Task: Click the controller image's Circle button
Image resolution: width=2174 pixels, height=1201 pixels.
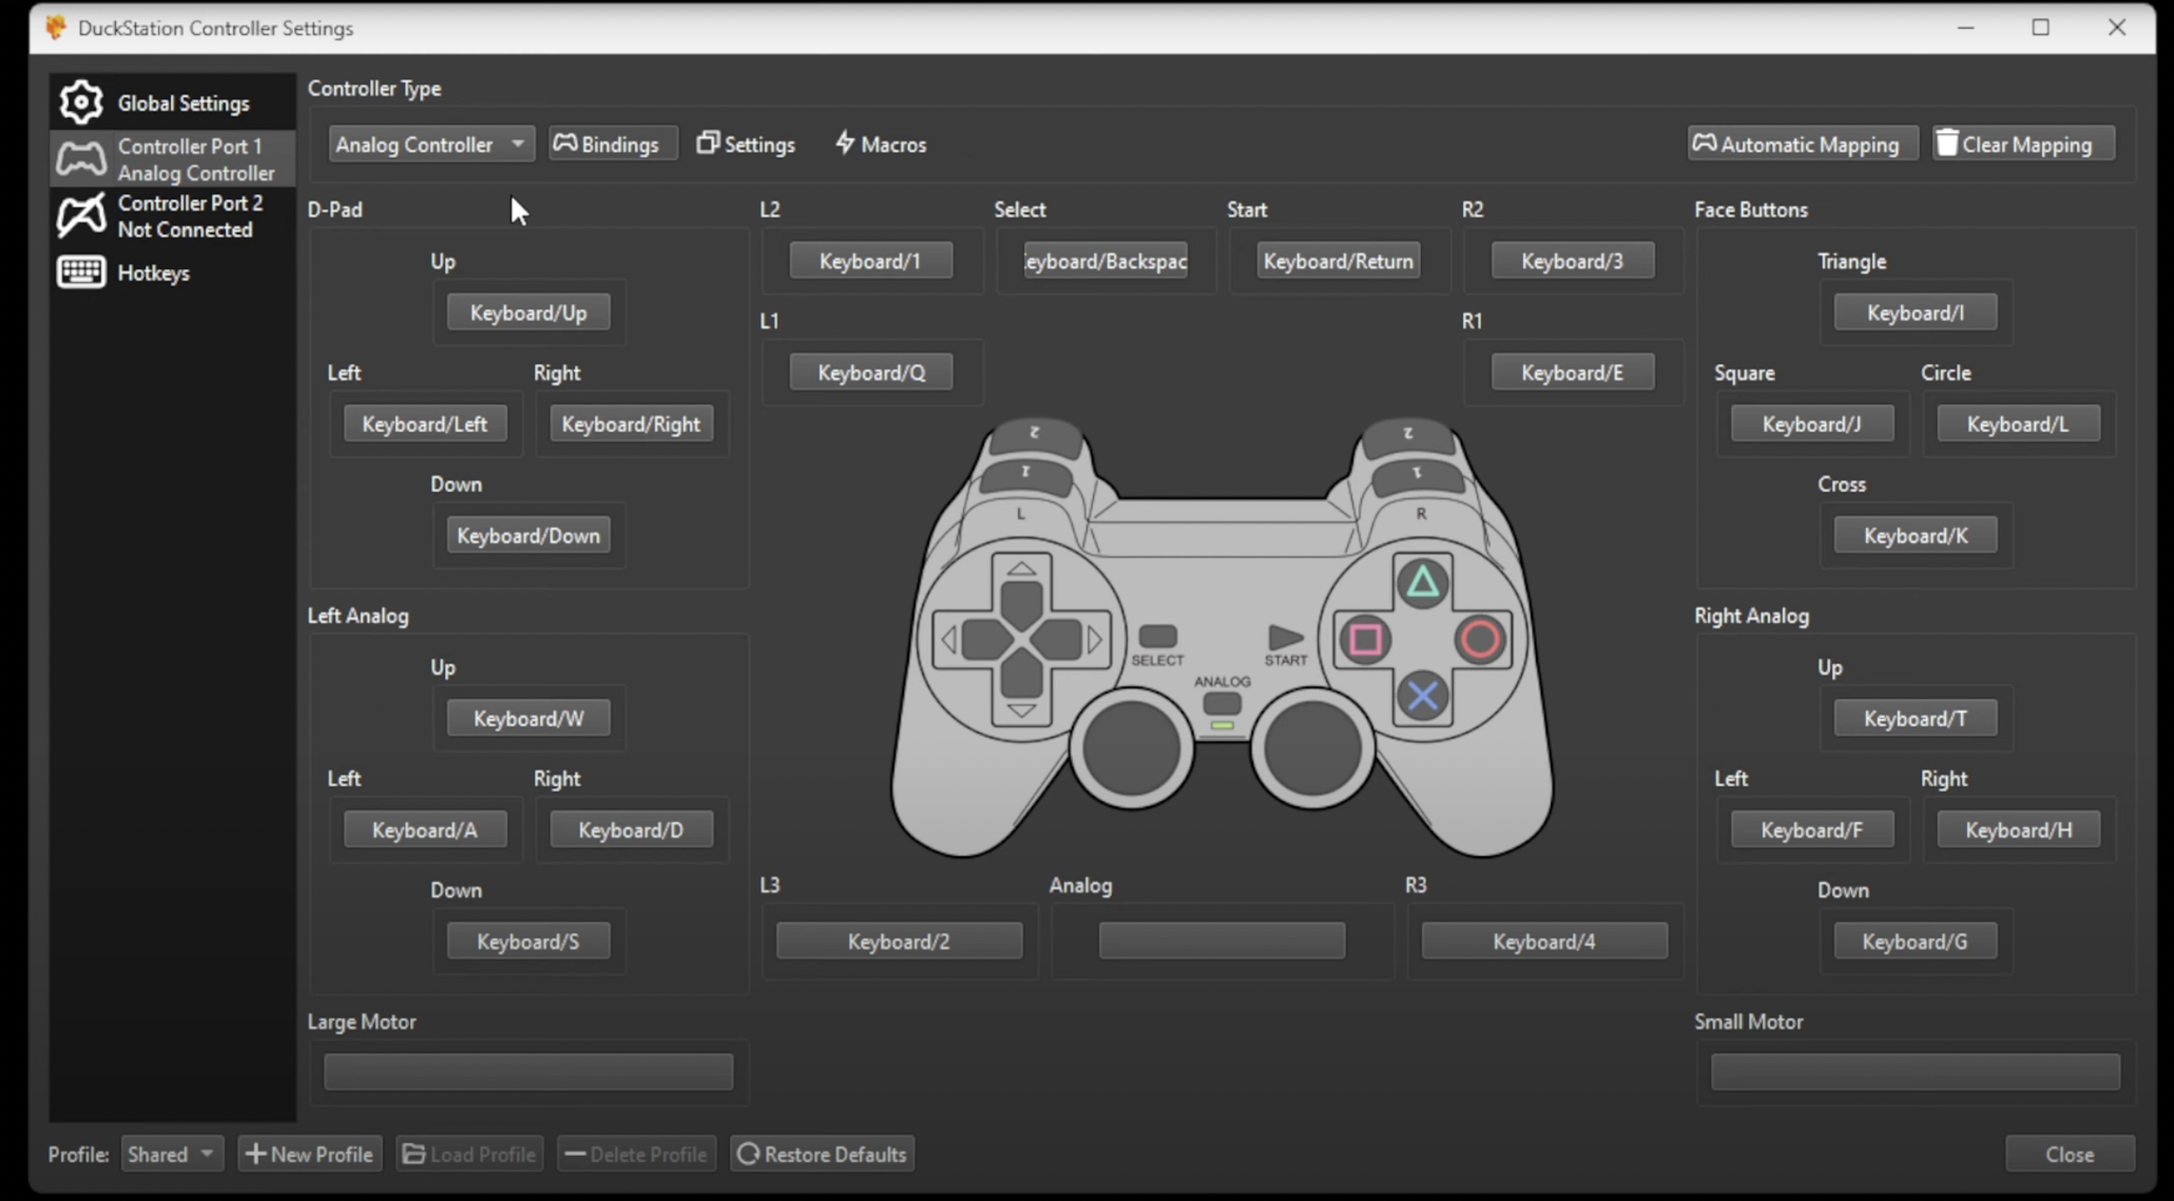Action: tap(1479, 639)
